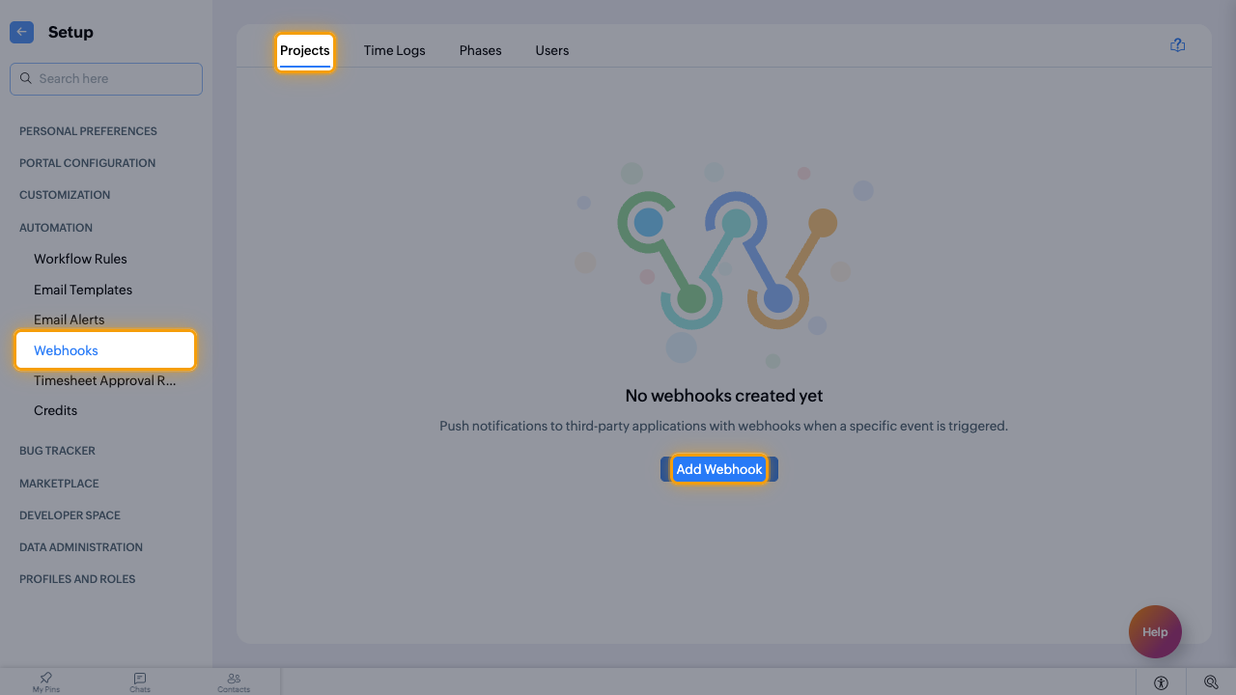Viewport: 1236px width, 695px height.
Task: Expand the Customization section
Action: click(65, 195)
